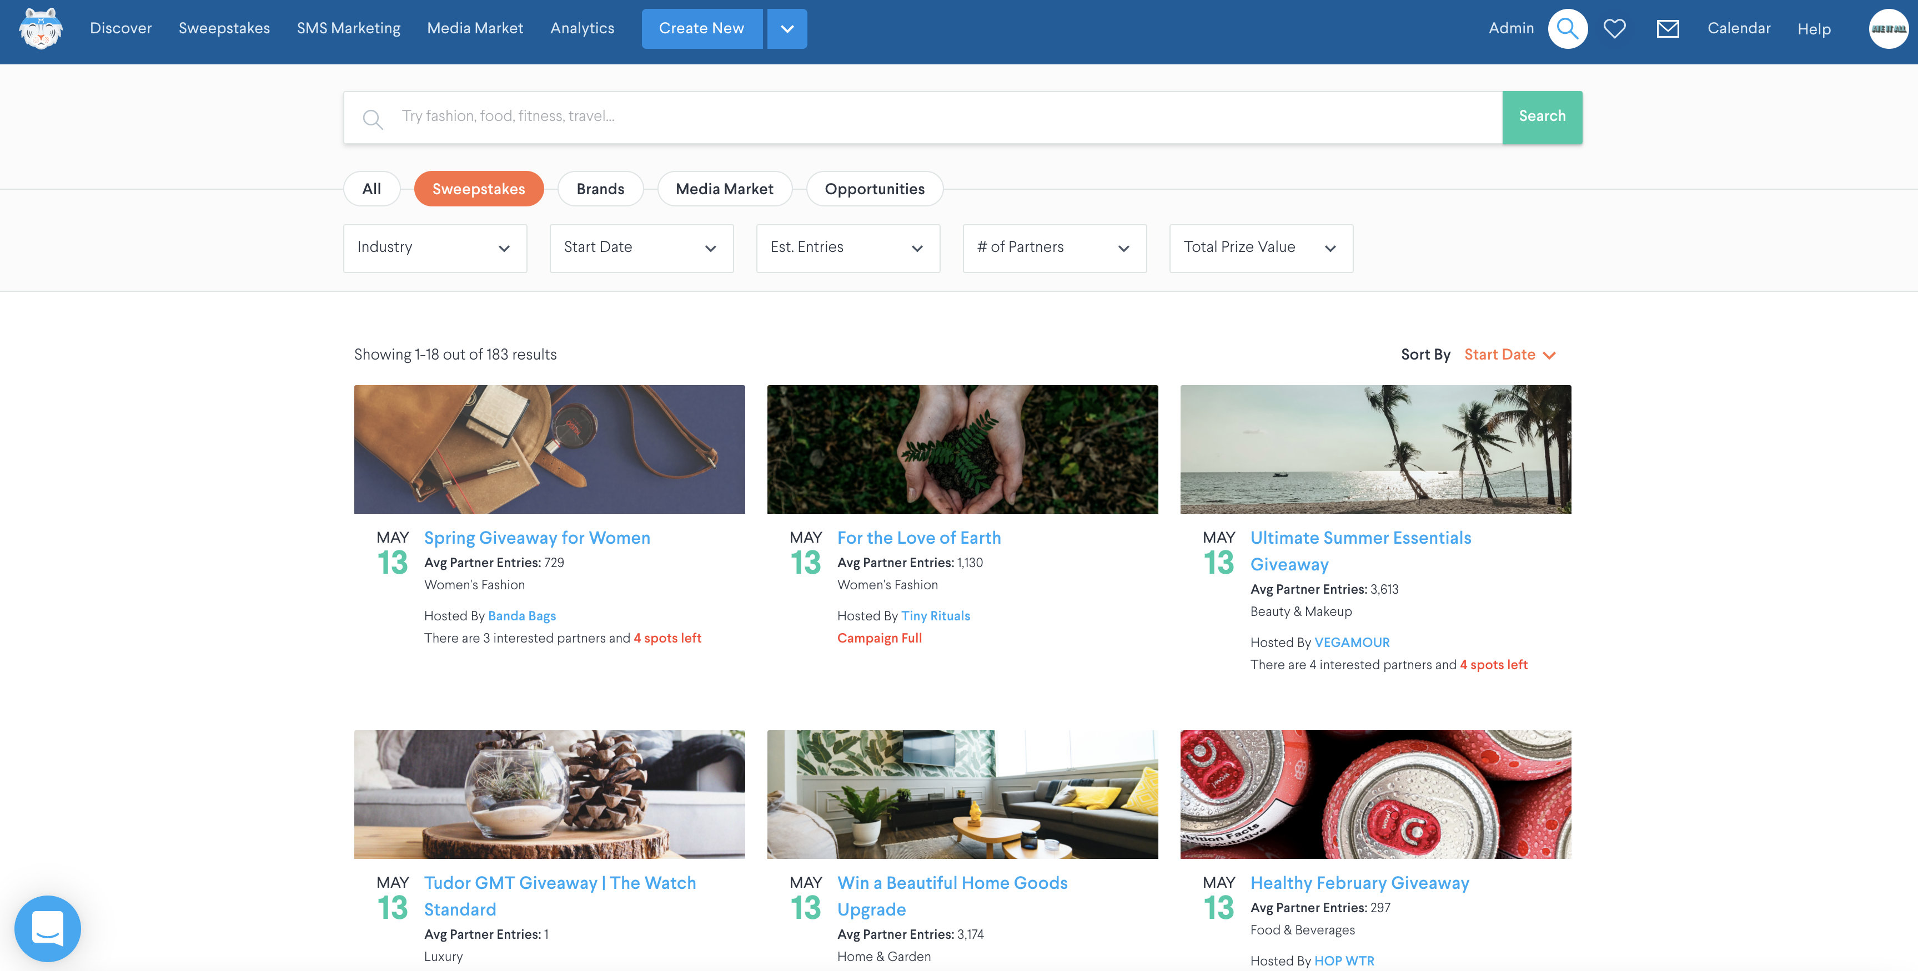Open the # of Partners filter dropdown
The height and width of the screenshot is (971, 1918).
[1055, 248]
